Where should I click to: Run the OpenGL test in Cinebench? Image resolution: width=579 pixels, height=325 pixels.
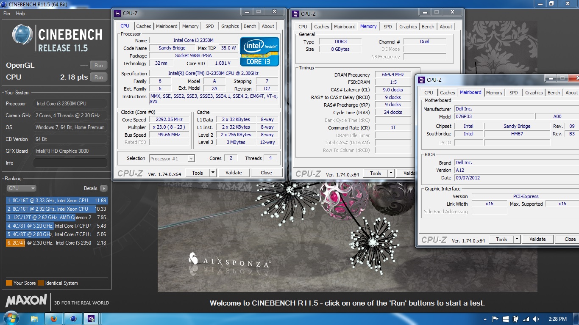click(x=99, y=66)
